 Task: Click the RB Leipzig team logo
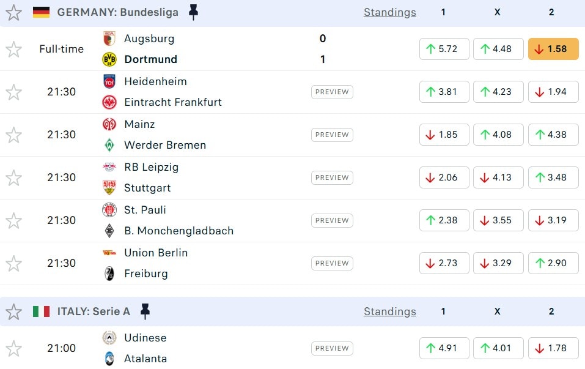tap(109, 167)
